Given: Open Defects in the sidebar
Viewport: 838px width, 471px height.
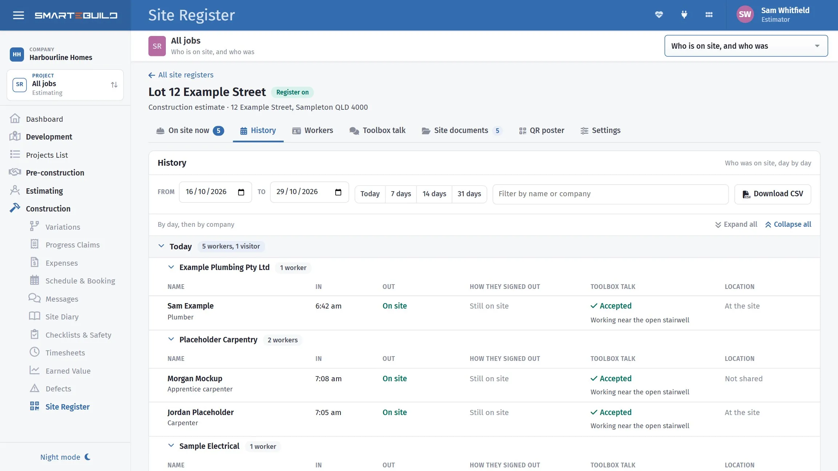Looking at the screenshot, I should [58, 389].
